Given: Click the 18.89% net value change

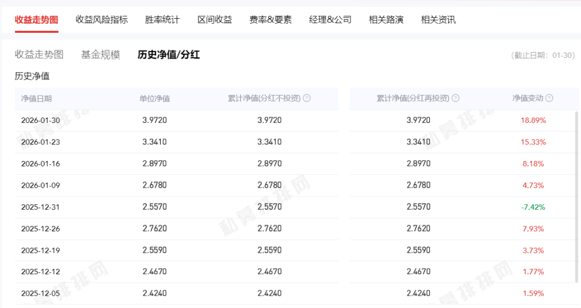Looking at the screenshot, I should click(533, 120).
